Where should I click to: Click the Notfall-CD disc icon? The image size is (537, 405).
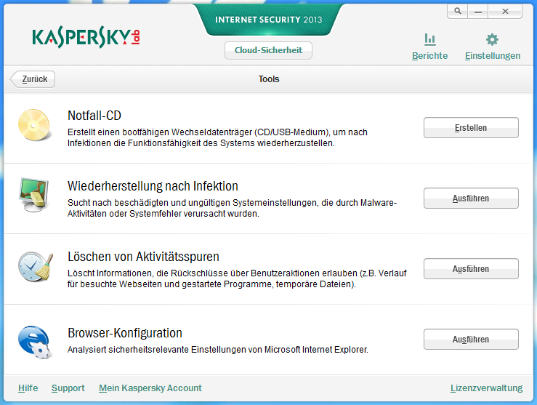[x=34, y=125]
